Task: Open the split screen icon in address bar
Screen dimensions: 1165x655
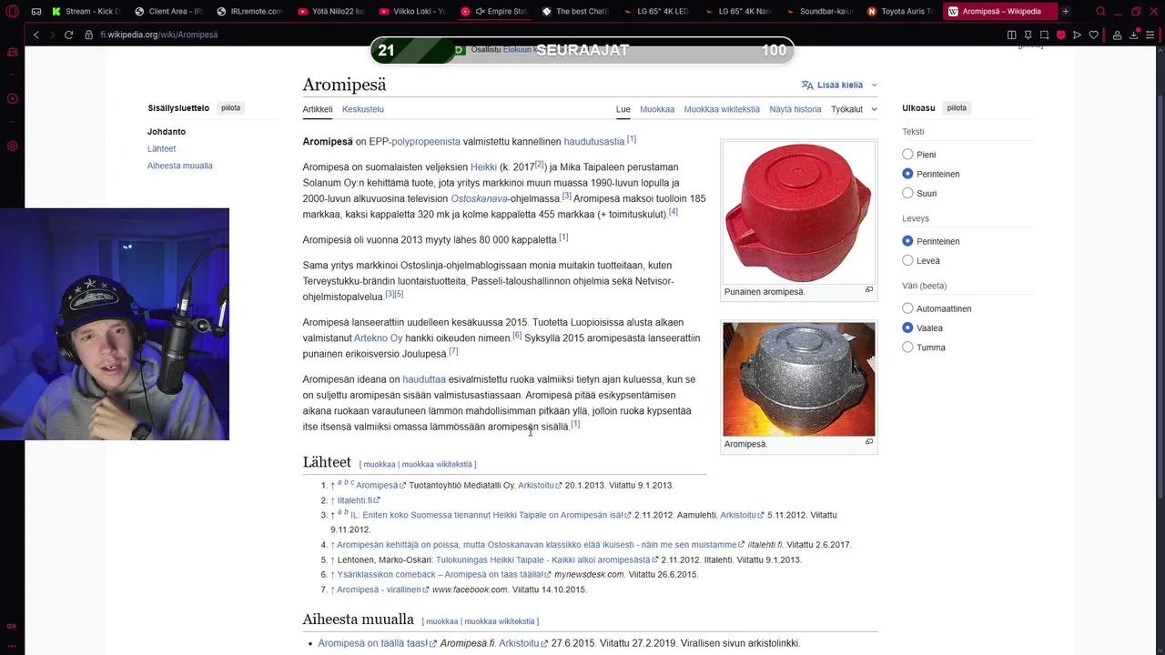Action: pos(1011,35)
